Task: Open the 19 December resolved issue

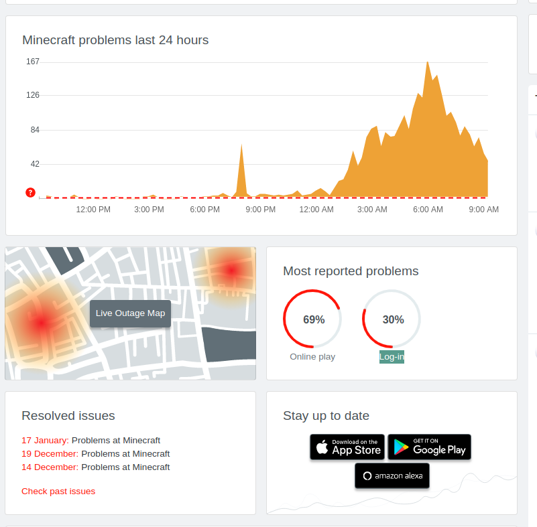Action: coord(96,453)
